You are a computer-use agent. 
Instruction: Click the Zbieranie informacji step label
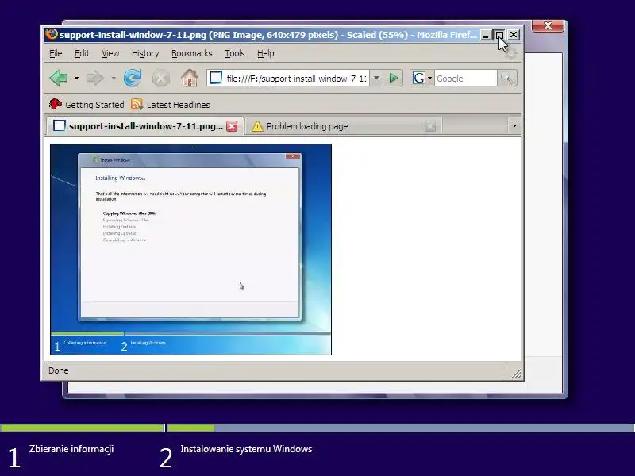tap(71, 449)
